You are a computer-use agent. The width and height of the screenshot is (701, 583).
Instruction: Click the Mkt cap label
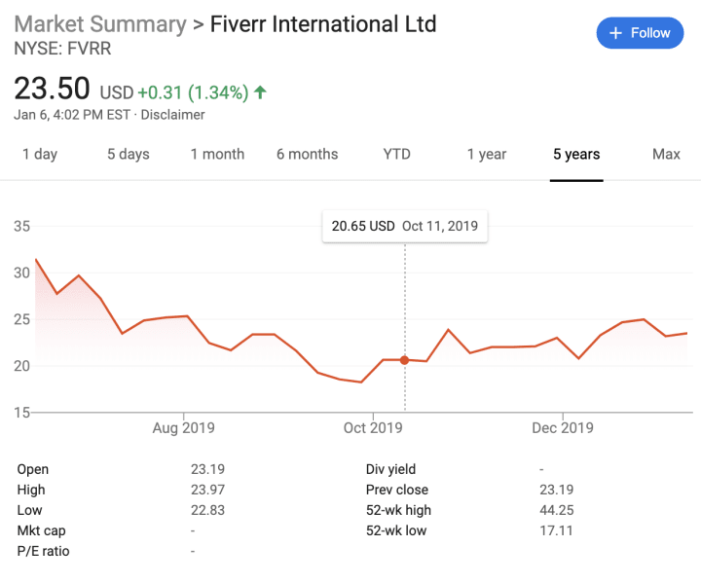tap(41, 530)
